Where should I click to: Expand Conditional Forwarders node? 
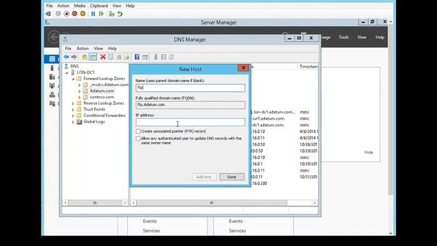[73, 115]
